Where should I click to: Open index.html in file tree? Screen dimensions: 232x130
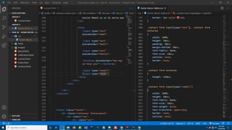(x=23, y=62)
